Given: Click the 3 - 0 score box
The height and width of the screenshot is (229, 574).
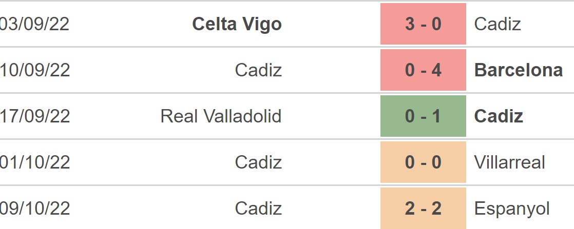Looking at the screenshot, I should pos(423,24).
